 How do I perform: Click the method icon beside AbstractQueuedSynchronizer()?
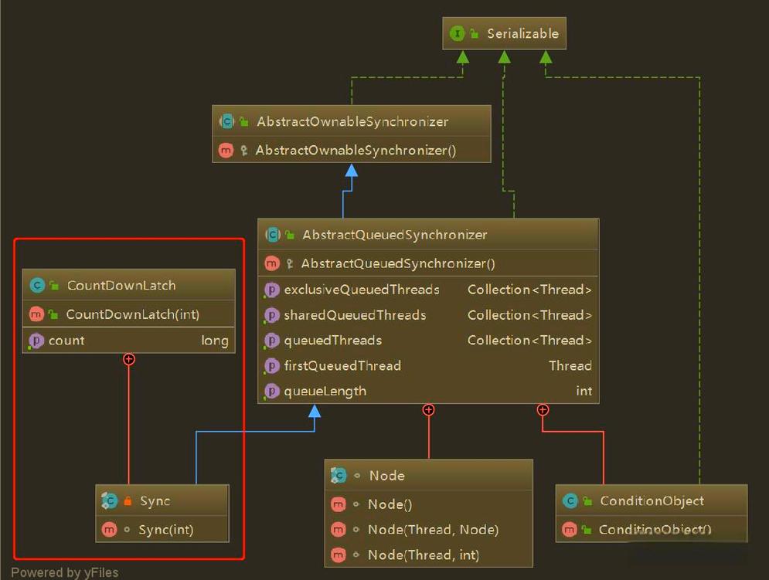coord(272,263)
